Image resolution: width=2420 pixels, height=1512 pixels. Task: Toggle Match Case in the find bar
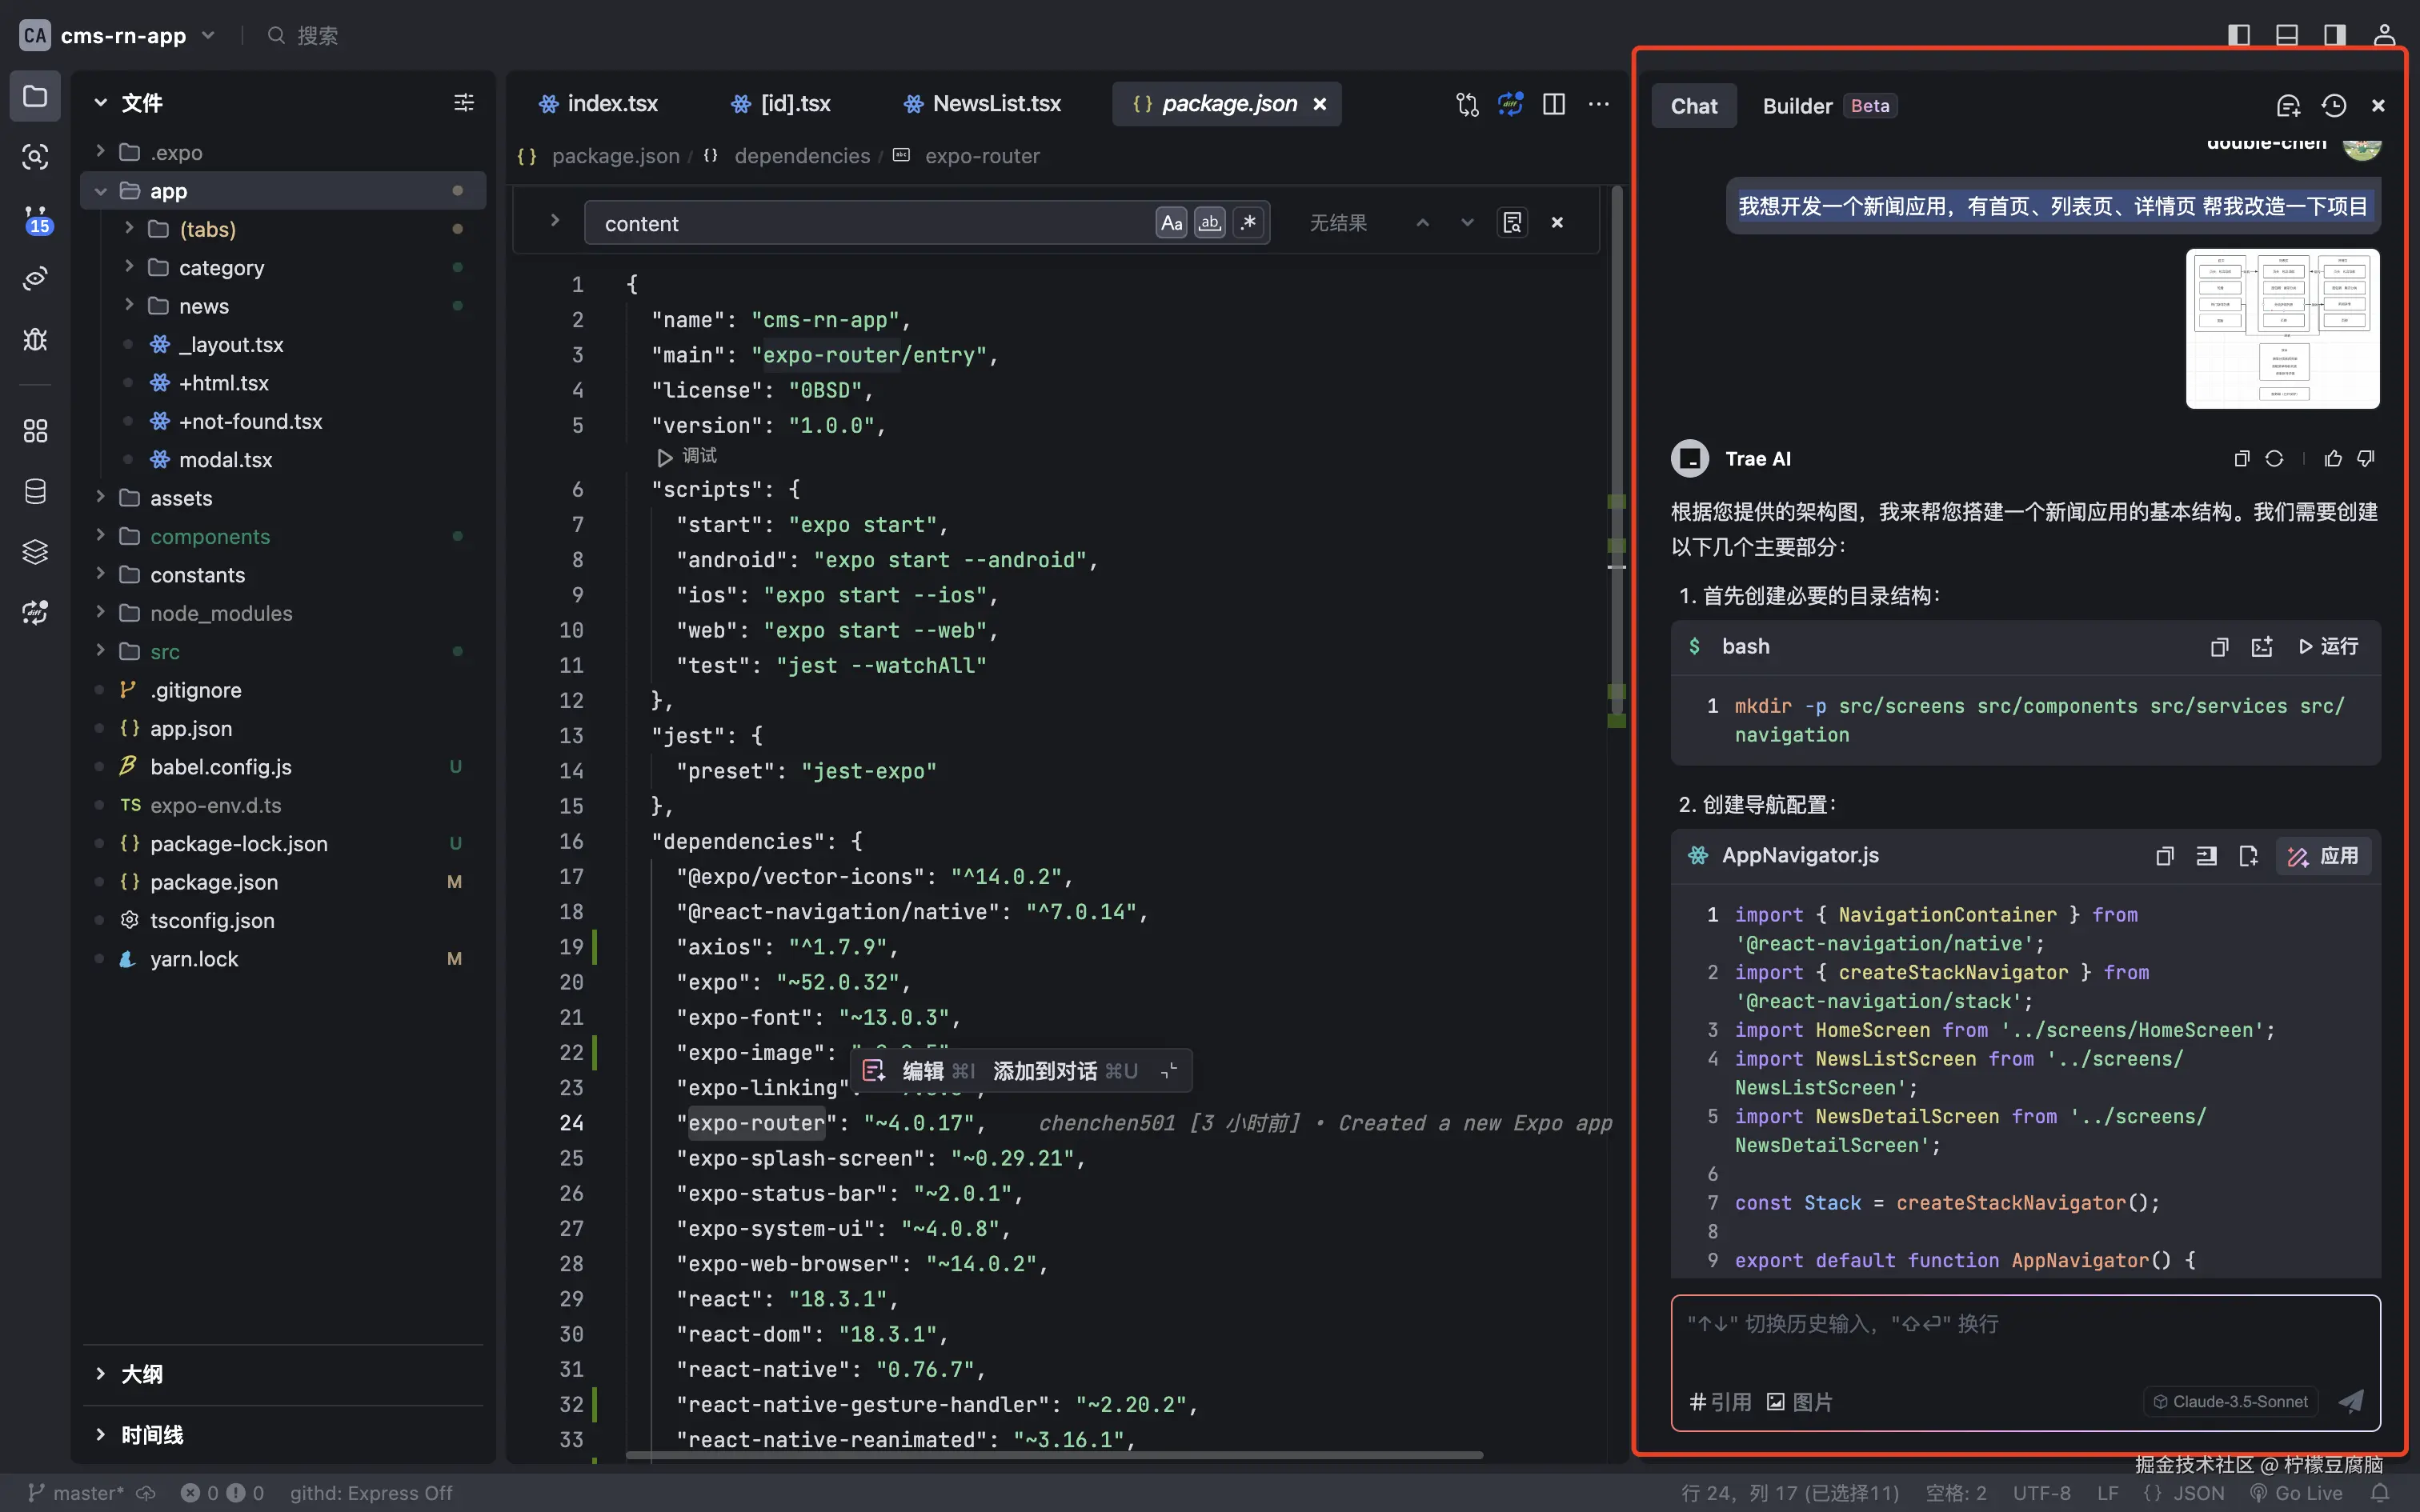point(1171,223)
